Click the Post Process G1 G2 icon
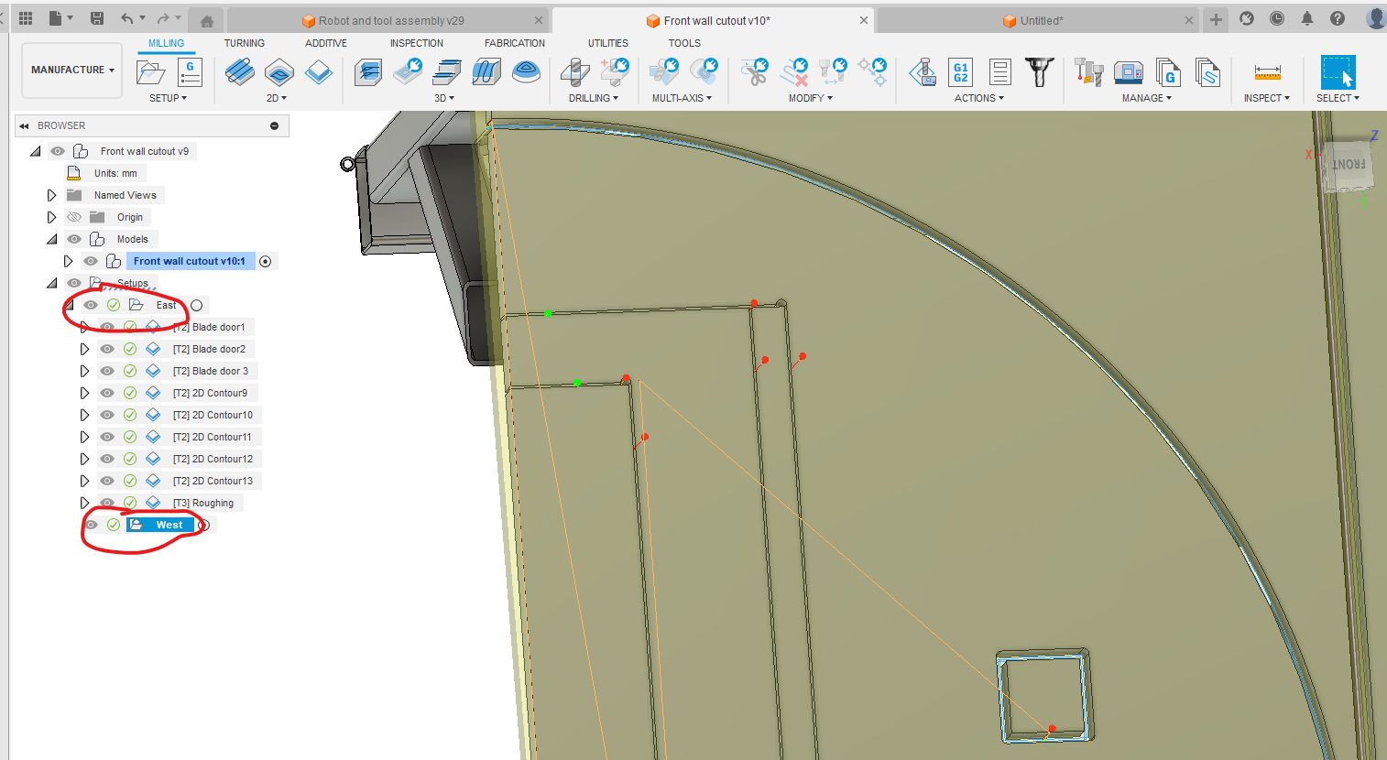 960,72
